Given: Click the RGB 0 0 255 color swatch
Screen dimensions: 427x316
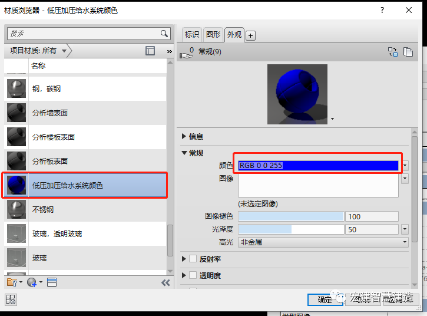Looking at the screenshot, I should point(318,166).
